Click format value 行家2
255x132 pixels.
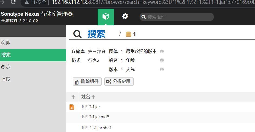click(x=94, y=60)
